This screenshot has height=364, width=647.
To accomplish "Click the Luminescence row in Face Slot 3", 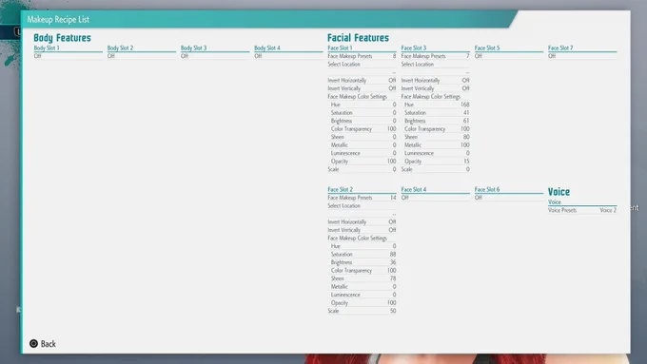I will point(436,153).
